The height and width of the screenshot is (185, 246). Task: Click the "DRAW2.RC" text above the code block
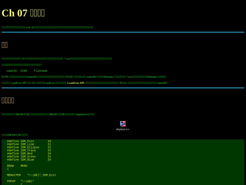click(15, 135)
